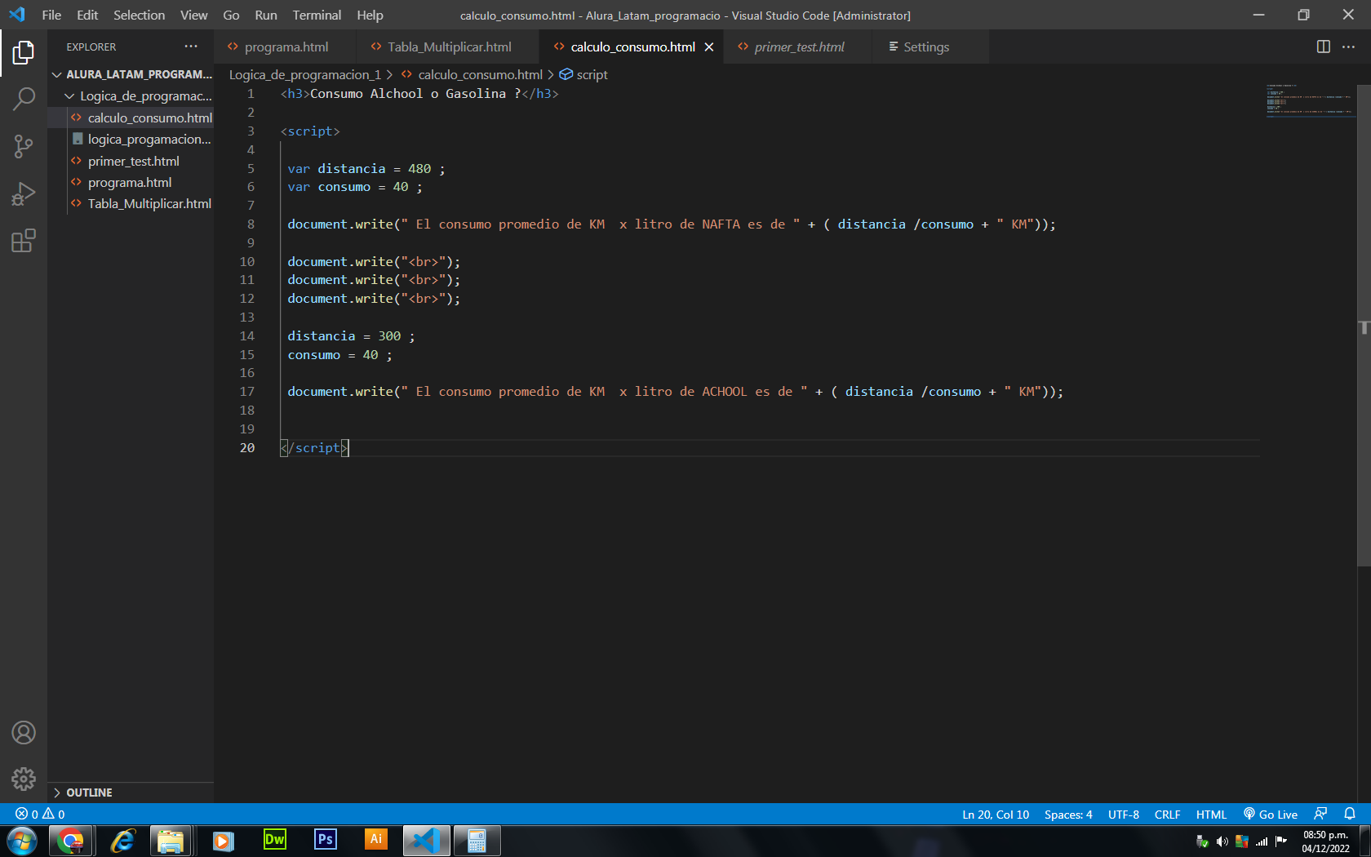Open the Selection menu

[139, 15]
